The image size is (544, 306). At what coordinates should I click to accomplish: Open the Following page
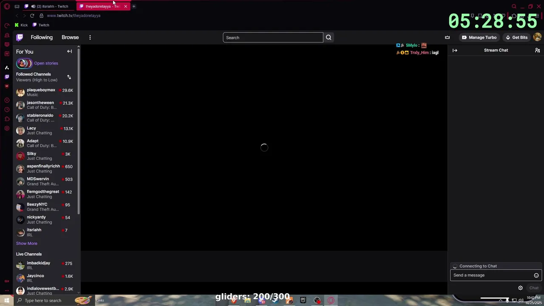(42, 37)
